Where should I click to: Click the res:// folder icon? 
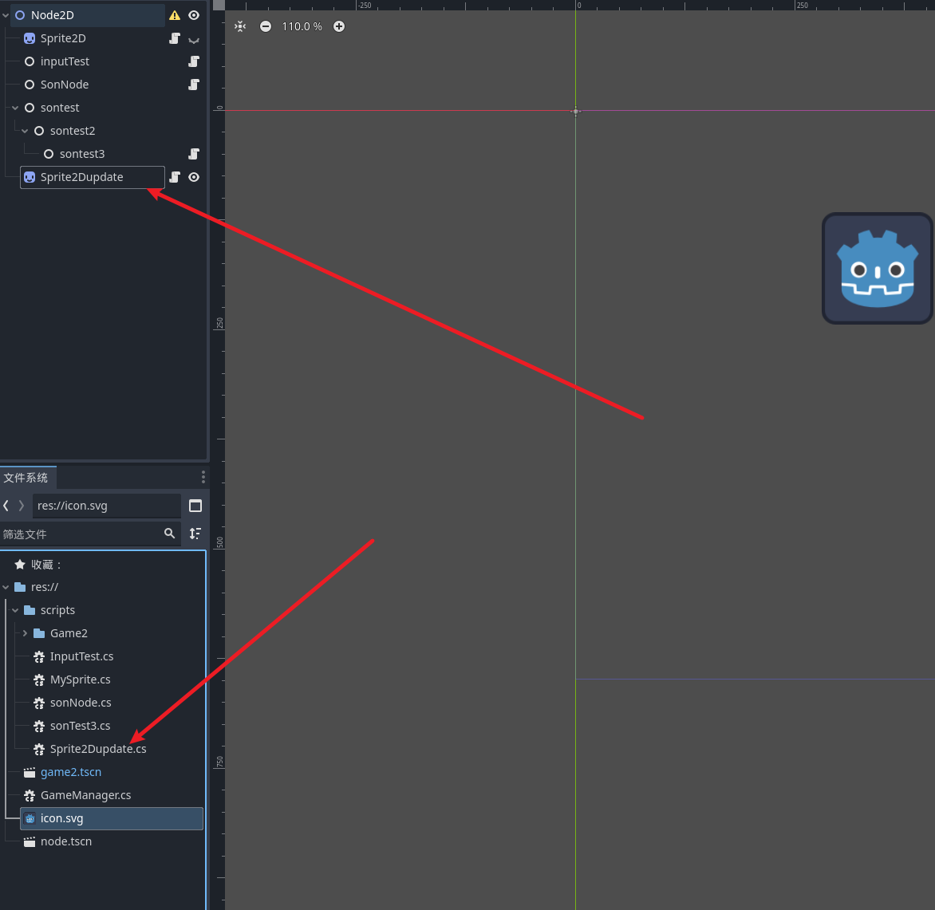[x=20, y=587]
